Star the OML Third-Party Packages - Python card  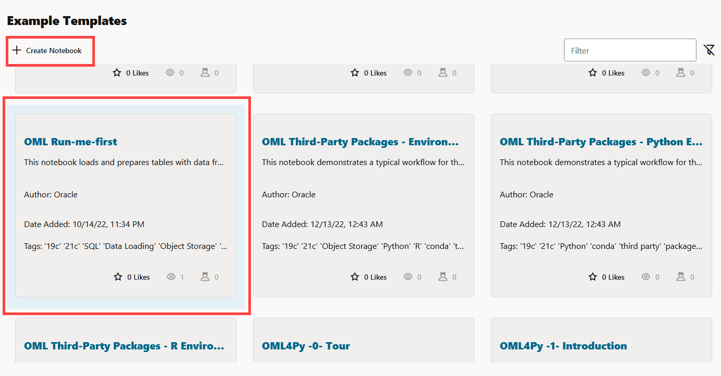click(593, 277)
